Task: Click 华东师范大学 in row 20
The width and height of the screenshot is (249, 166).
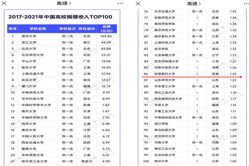Action: pos(33,155)
